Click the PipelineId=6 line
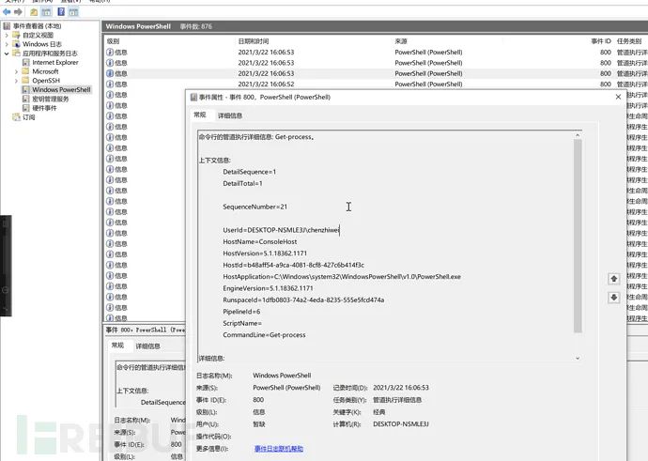Screen dimensions: 648x461 coord(241,312)
